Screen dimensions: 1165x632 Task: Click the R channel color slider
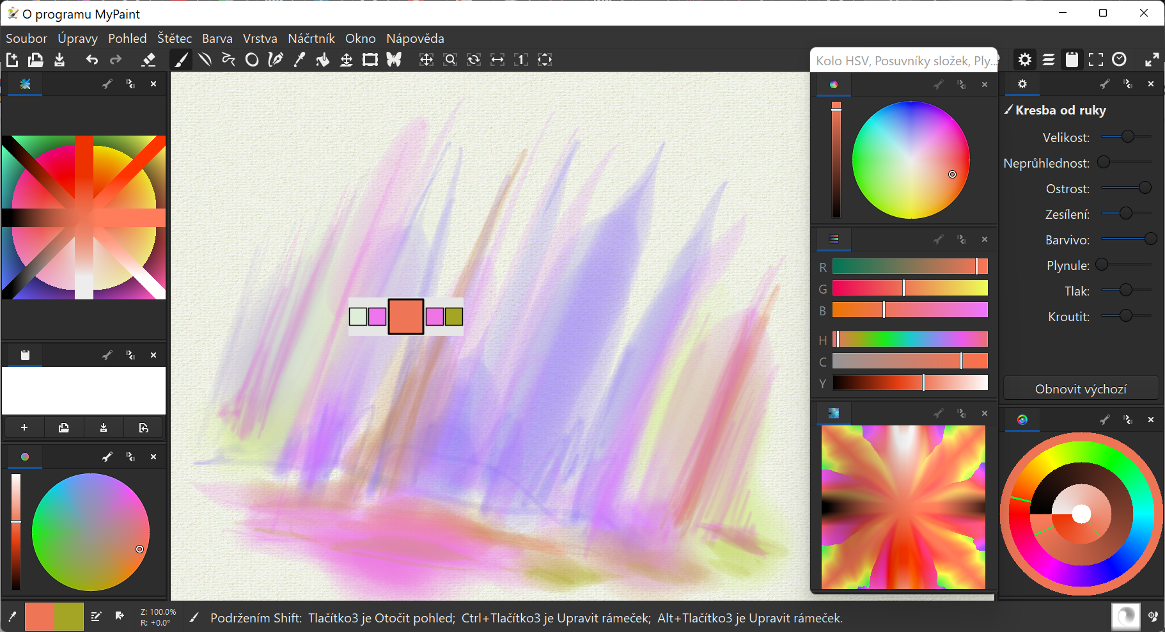pyautogui.click(x=910, y=266)
